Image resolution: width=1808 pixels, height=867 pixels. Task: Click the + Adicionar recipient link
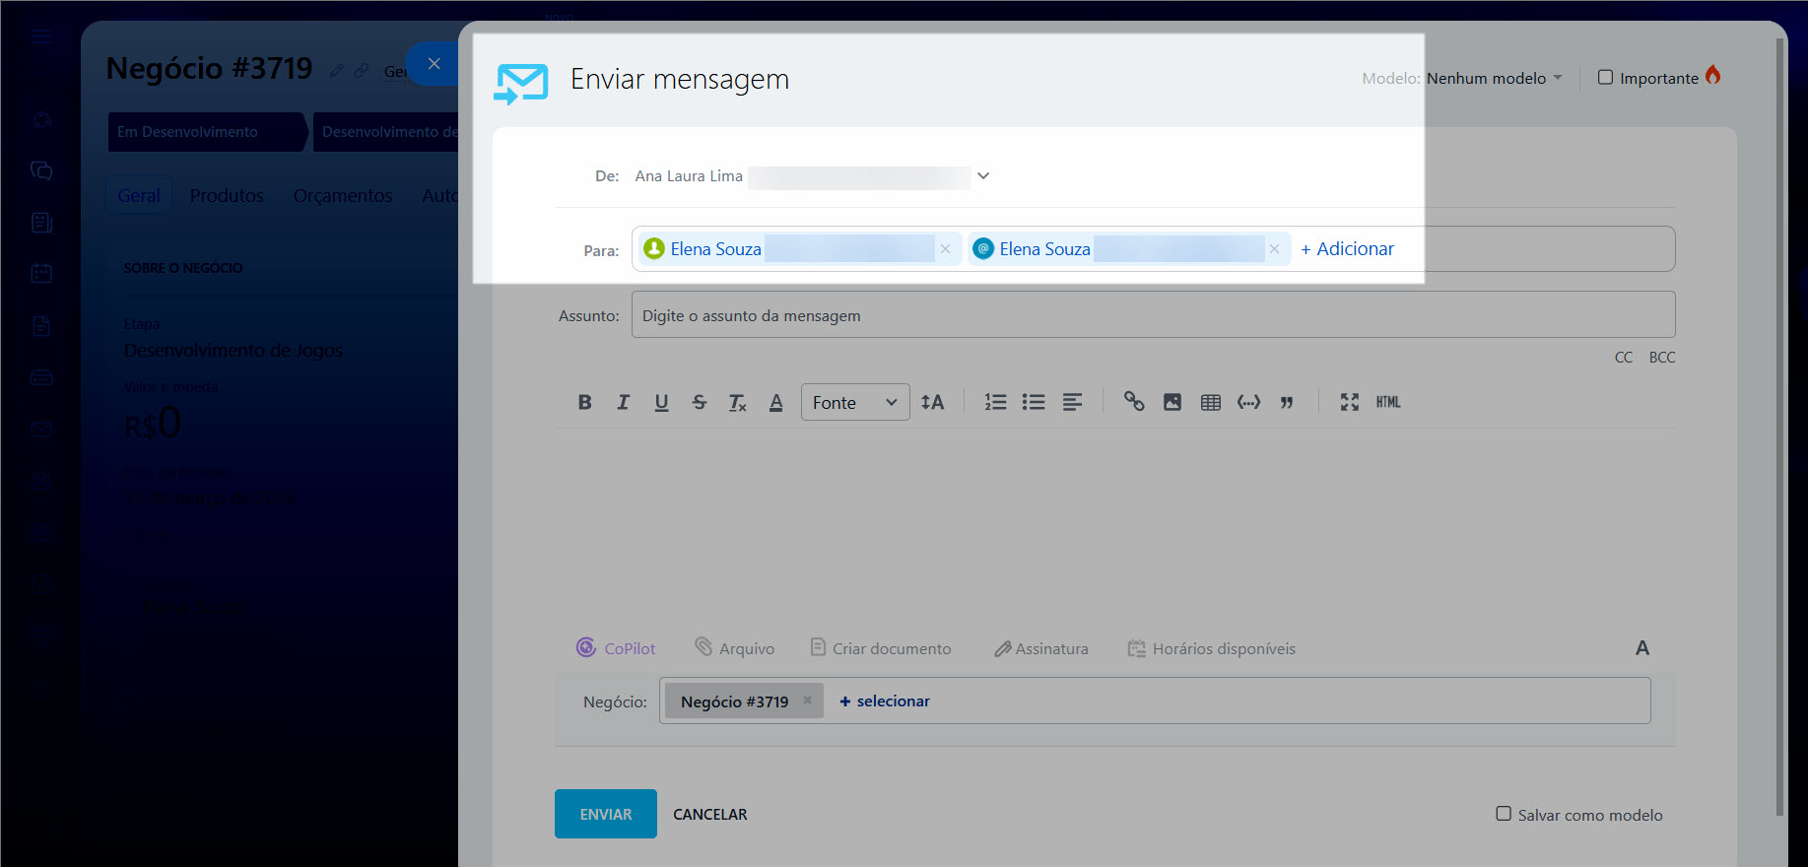[1347, 249]
